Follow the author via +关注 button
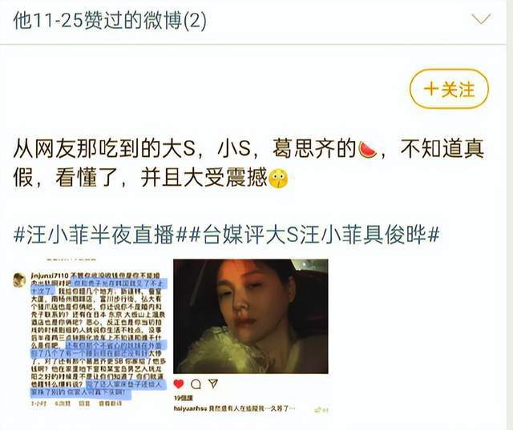This screenshot has width=513, height=430. click(x=449, y=89)
